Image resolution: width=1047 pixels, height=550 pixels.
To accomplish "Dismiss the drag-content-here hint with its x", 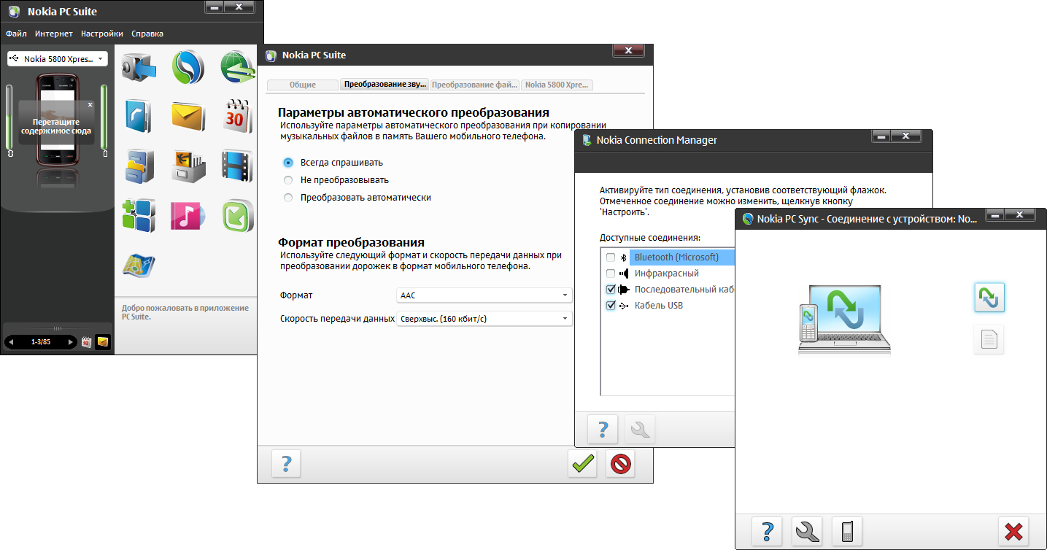I will pos(90,105).
